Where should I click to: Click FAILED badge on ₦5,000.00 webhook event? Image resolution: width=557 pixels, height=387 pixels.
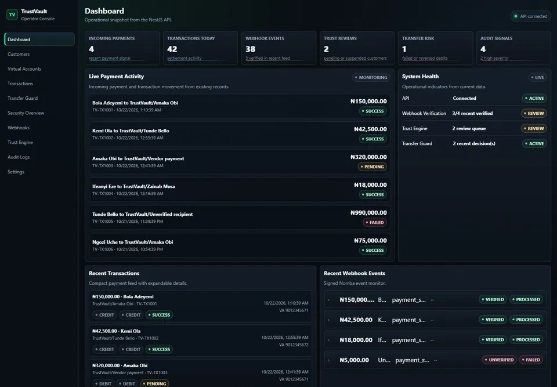pos(531,360)
